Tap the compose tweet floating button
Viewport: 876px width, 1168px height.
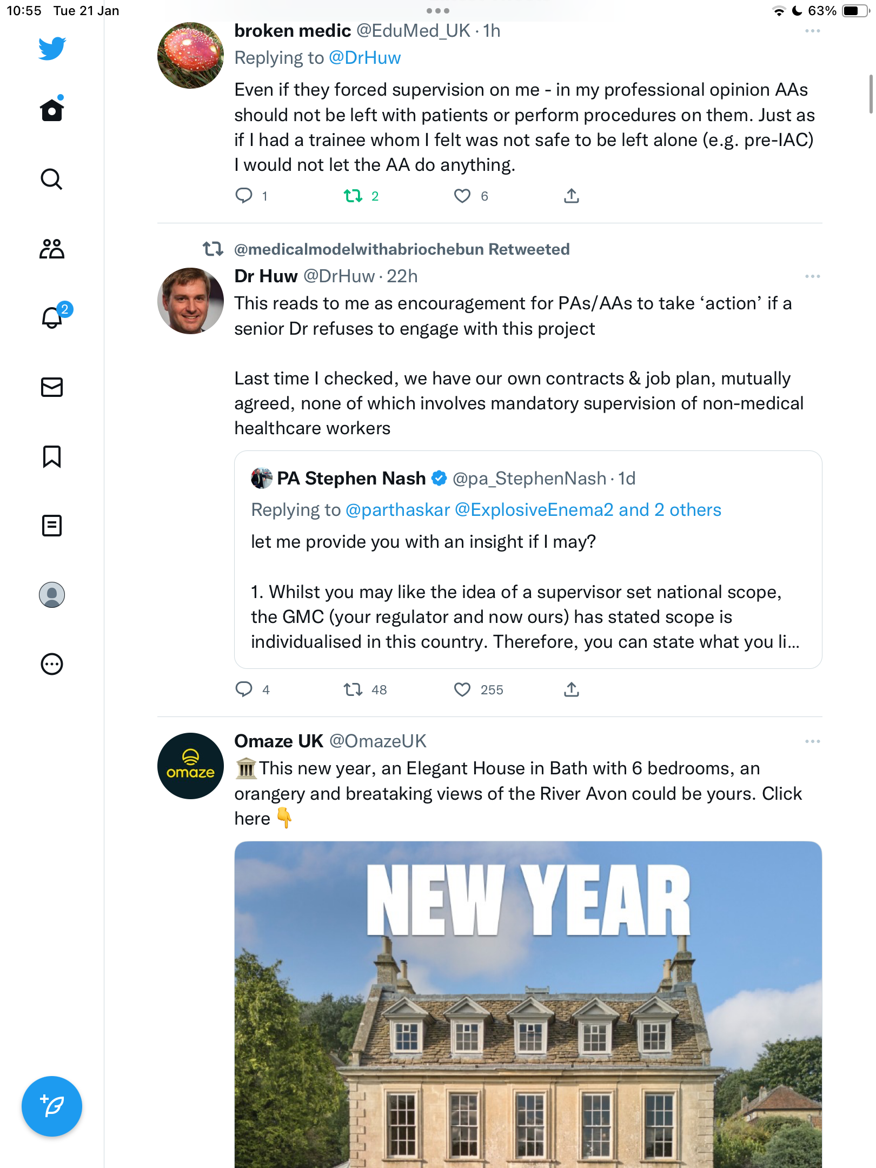52,1106
